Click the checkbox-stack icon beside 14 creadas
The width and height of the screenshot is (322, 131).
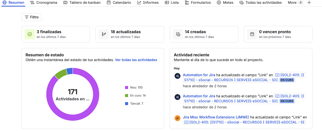pos(178,34)
